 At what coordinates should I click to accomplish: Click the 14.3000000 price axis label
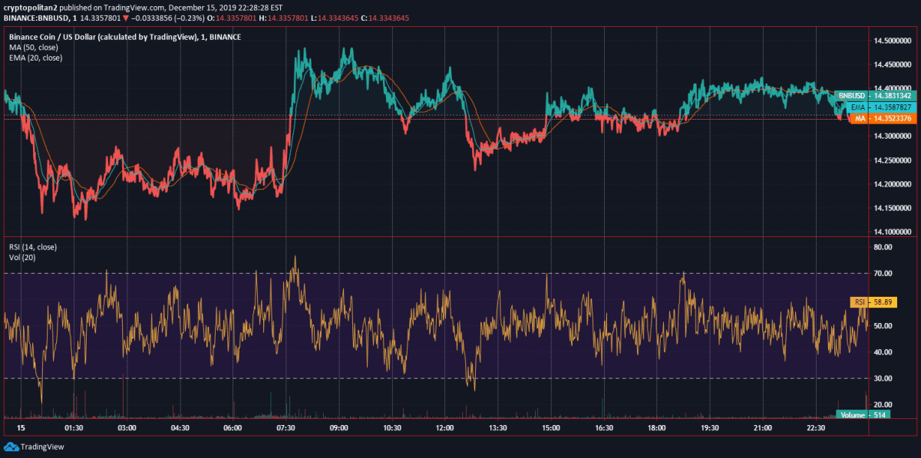click(891, 137)
